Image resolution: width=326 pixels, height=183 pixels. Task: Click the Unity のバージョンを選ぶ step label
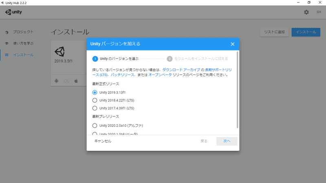tap(119, 59)
